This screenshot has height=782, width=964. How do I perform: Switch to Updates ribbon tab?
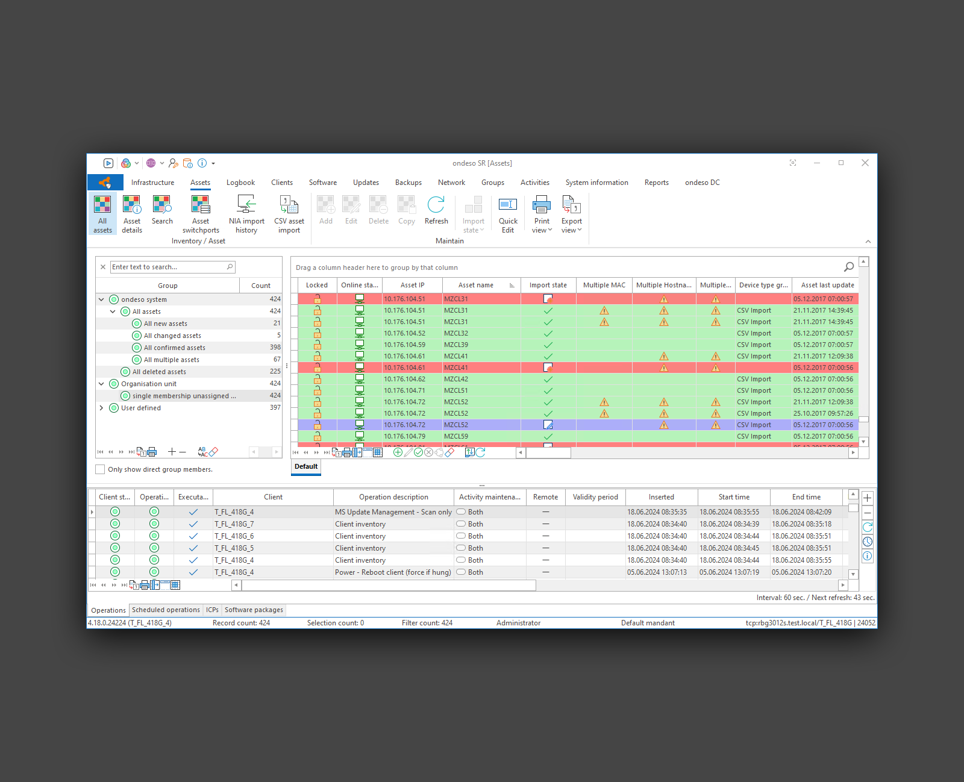[x=366, y=183]
